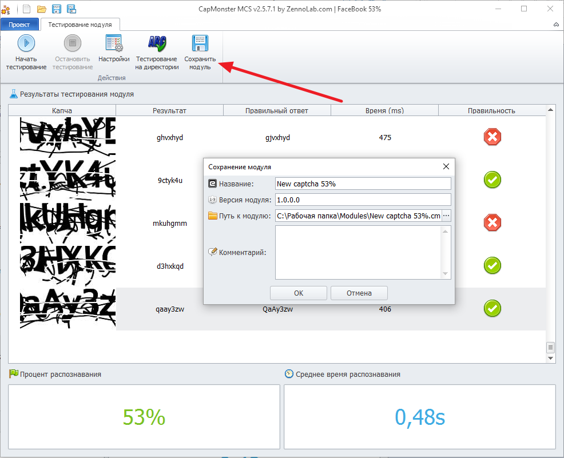Click the results table scrollbar down arrow

(551, 358)
